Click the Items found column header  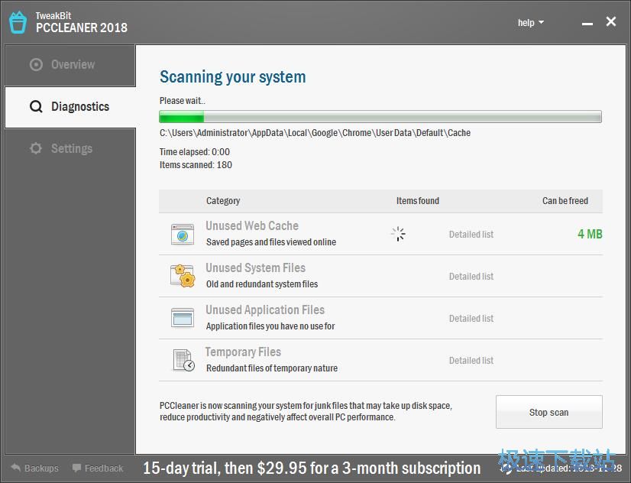pos(418,200)
